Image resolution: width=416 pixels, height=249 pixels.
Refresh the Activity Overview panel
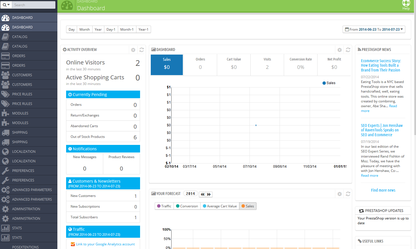(141, 50)
